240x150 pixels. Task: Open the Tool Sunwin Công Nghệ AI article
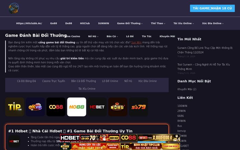pyautogui.click(x=204, y=67)
